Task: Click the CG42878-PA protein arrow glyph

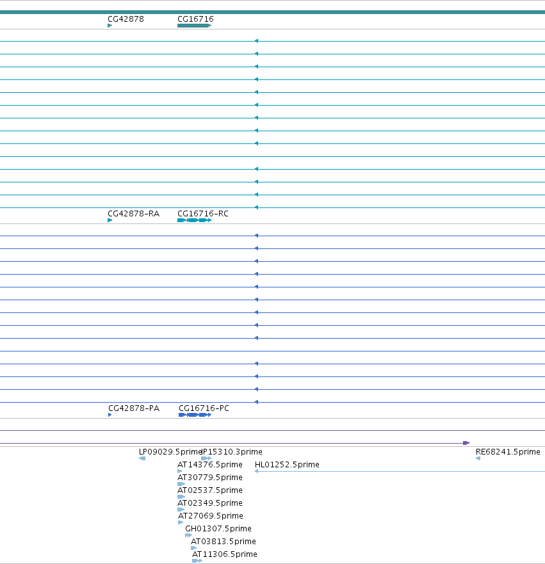Action: coord(110,415)
